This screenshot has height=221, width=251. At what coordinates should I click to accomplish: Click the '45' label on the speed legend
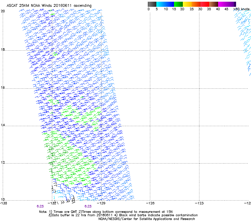click(226, 9)
